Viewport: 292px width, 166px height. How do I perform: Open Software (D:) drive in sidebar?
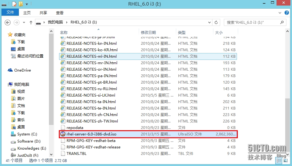tap(26, 141)
